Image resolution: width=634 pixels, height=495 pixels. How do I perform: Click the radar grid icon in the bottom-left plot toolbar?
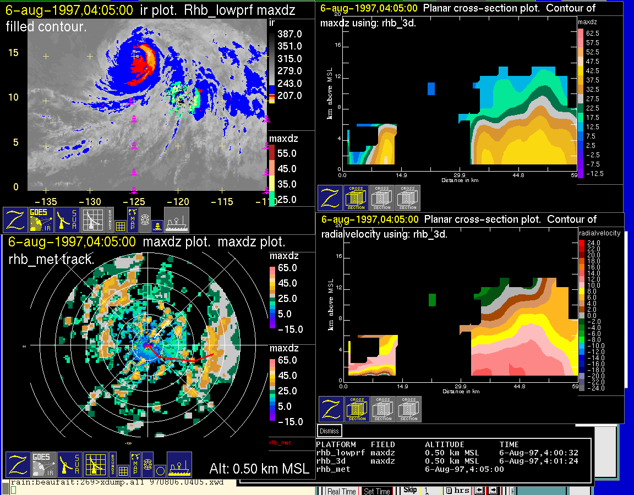point(97,465)
